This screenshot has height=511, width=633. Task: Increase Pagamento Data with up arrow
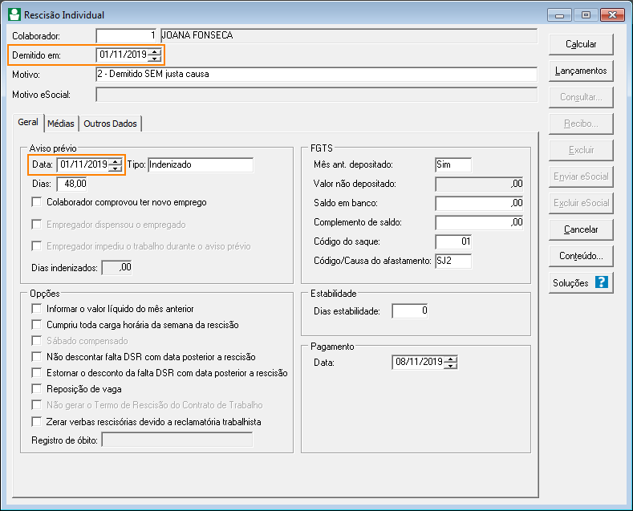click(x=451, y=359)
